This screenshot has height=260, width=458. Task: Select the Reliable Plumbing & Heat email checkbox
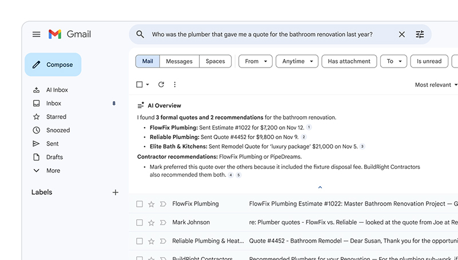tap(139, 241)
